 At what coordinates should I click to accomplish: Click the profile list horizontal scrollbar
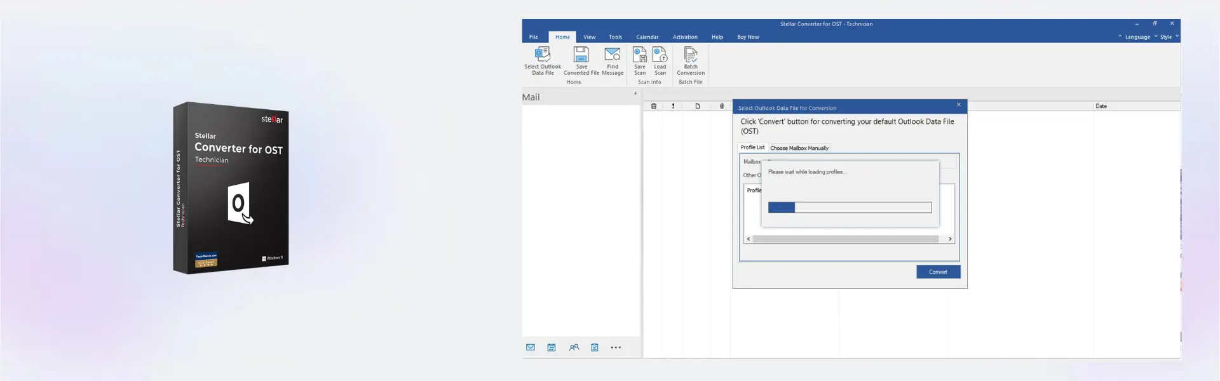(845, 239)
